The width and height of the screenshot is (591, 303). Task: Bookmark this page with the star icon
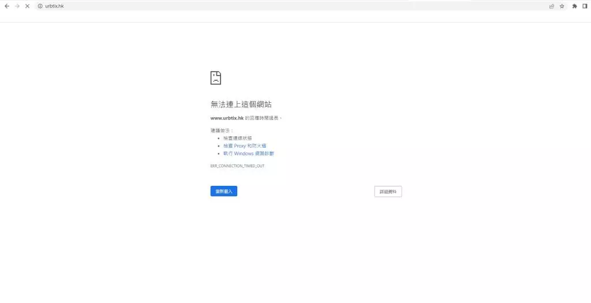tap(562, 6)
